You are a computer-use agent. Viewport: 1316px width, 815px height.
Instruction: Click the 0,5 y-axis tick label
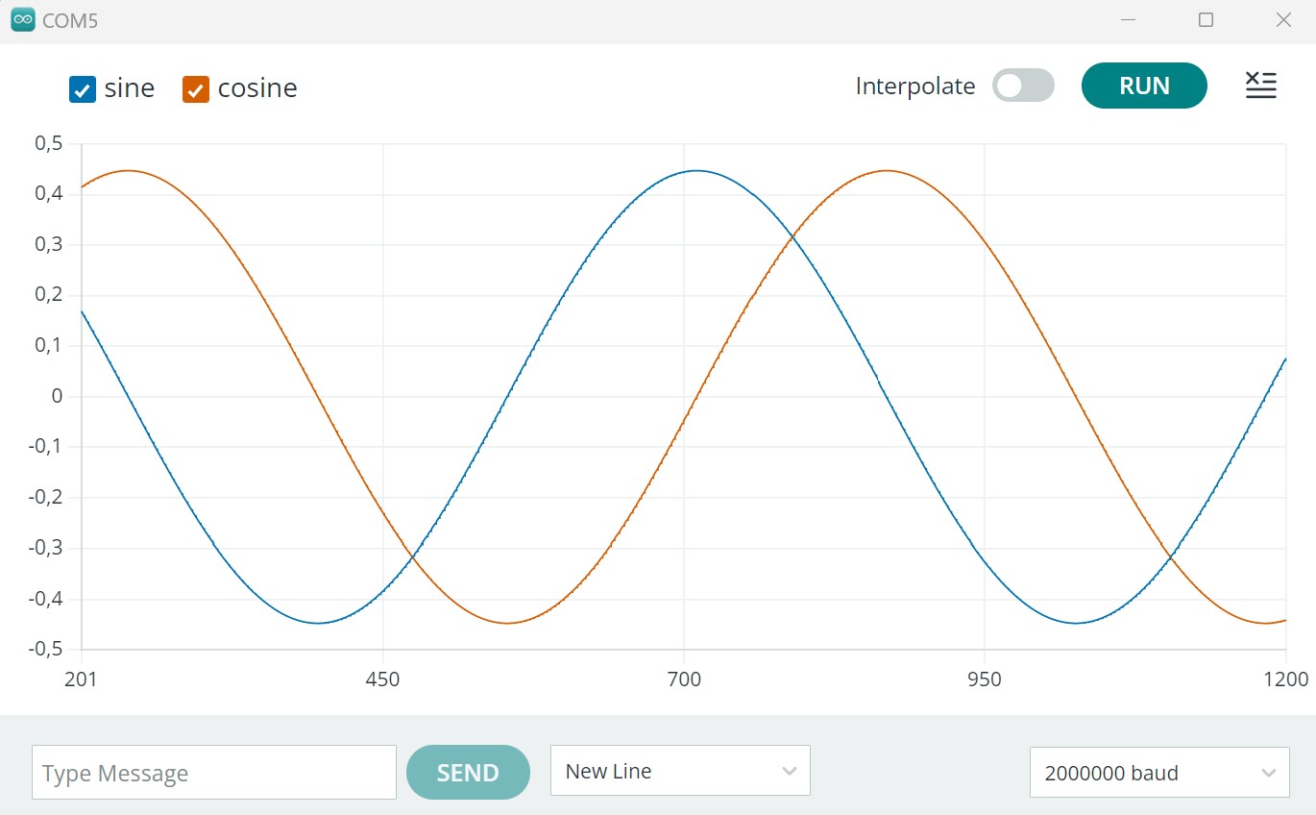(48, 143)
